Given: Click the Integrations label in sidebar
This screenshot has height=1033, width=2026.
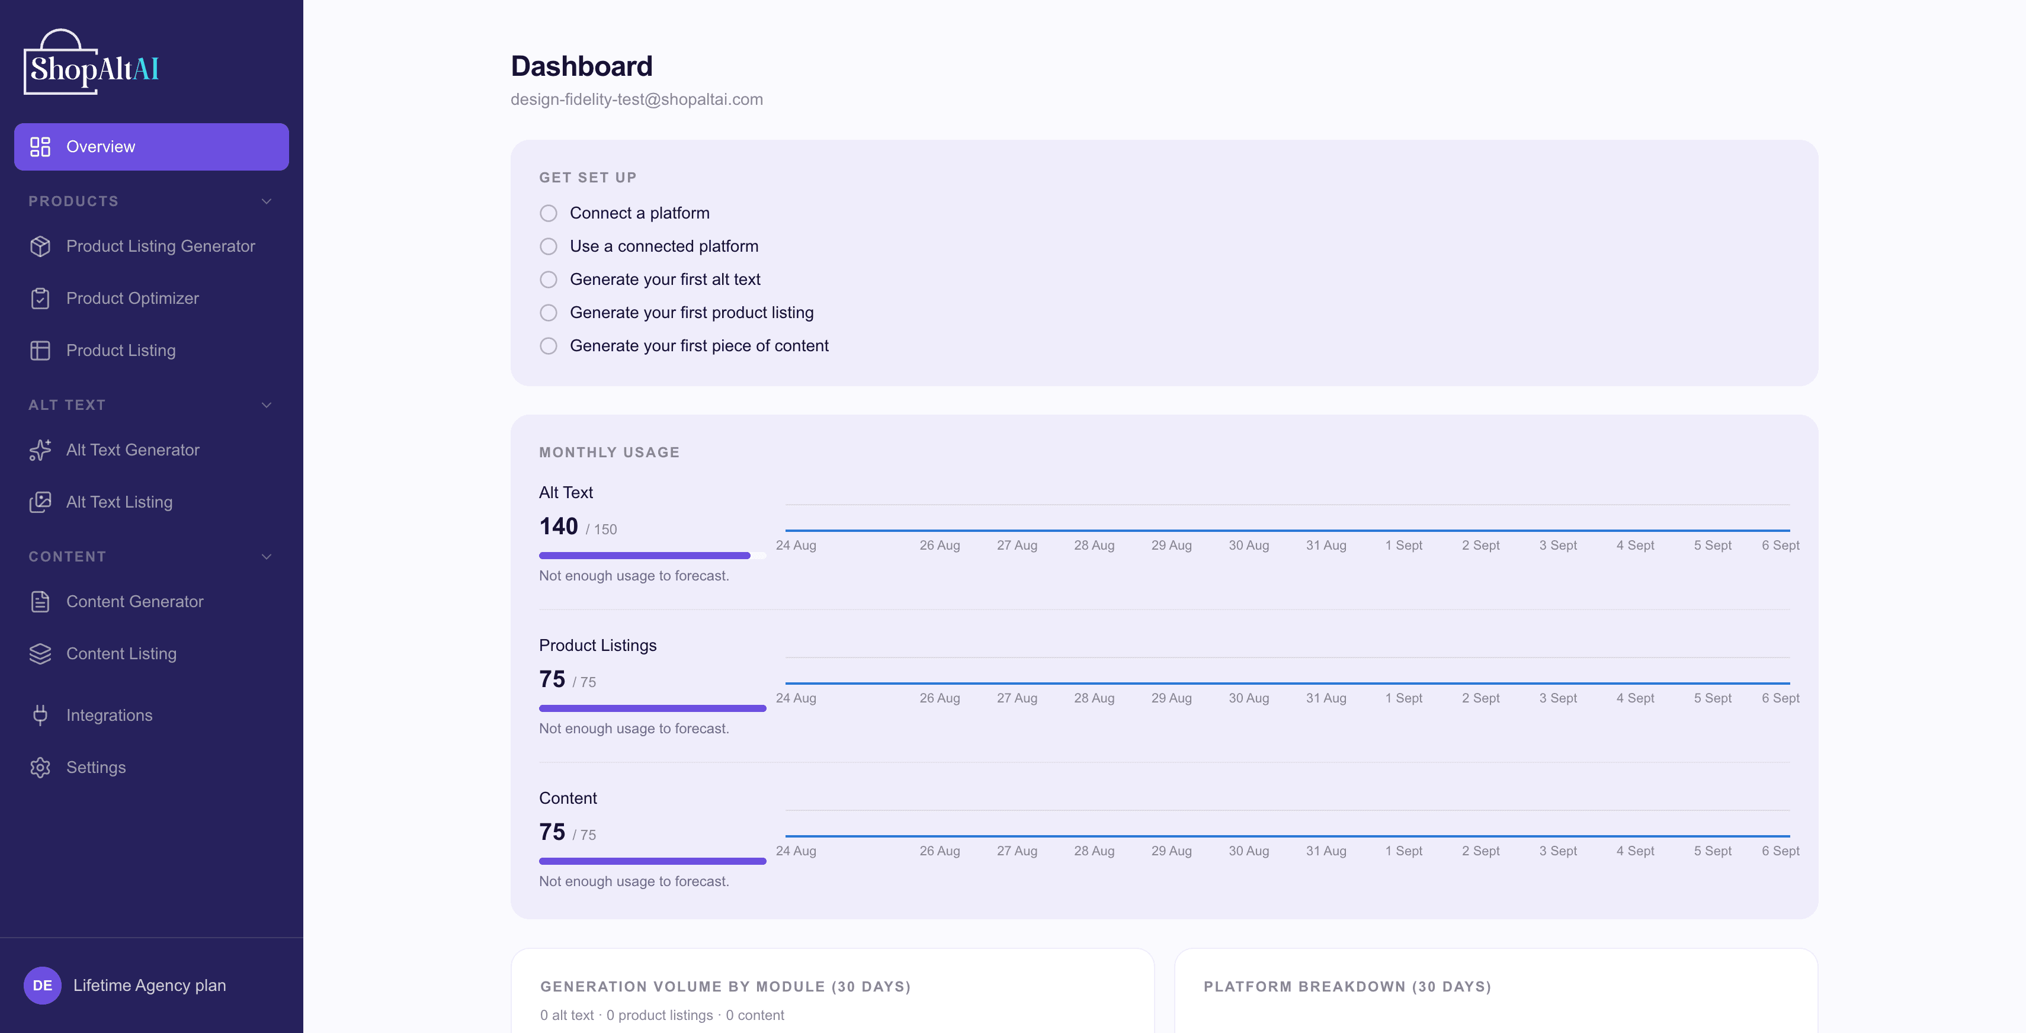Looking at the screenshot, I should tap(110, 716).
